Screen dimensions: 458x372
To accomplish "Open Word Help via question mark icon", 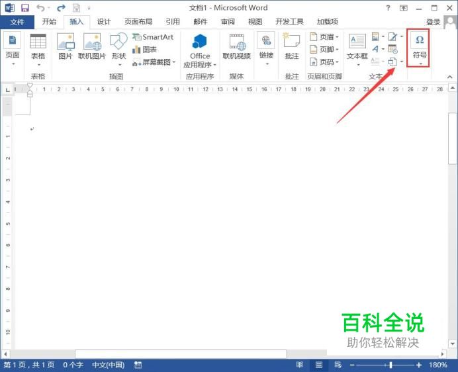I will click(x=388, y=8).
